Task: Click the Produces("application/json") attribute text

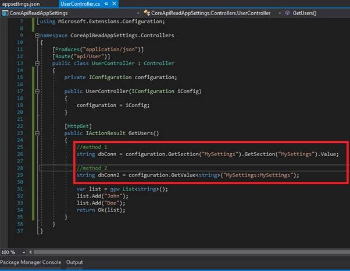Action: (x=98, y=49)
